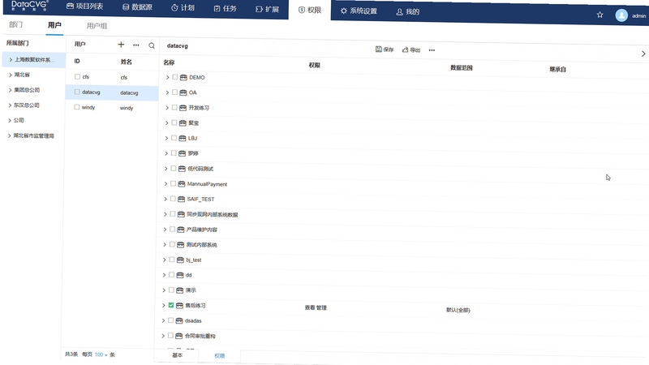Open the 我的 menu

(408, 11)
